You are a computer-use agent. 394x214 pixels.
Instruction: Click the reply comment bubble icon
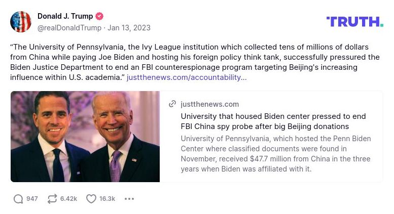[18, 199]
